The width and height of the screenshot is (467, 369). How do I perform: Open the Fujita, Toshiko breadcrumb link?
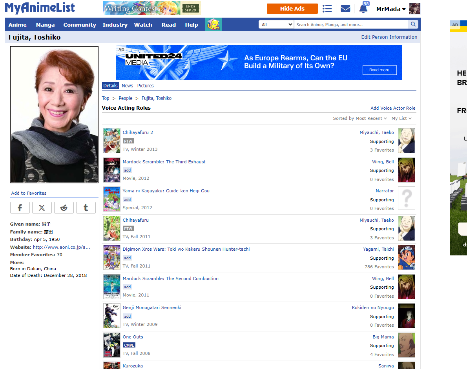coord(156,98)
